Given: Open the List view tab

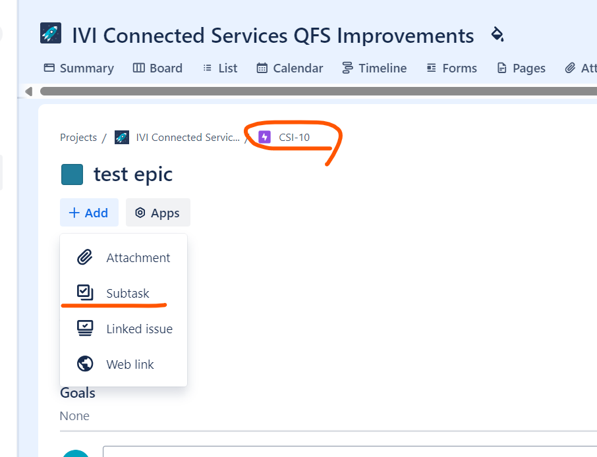Looking at the screenshot, I should click(220, 68).
